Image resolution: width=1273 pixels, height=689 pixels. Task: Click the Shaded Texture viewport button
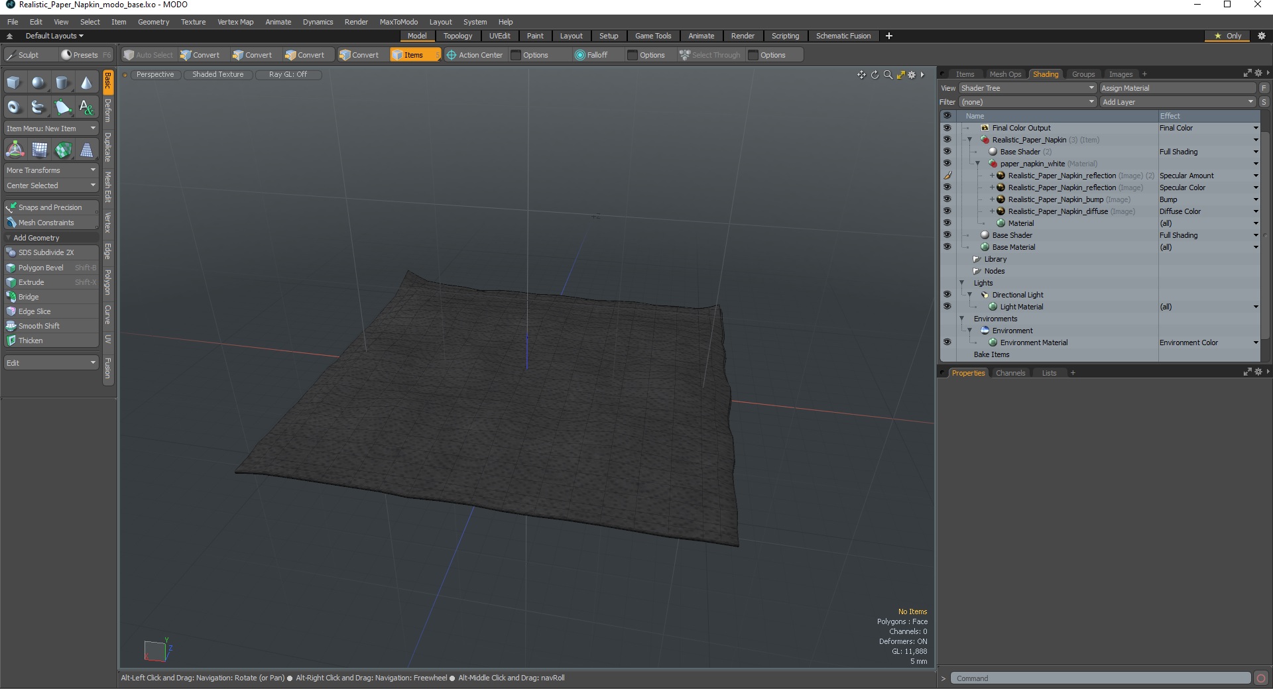click(x=218, y=74)
